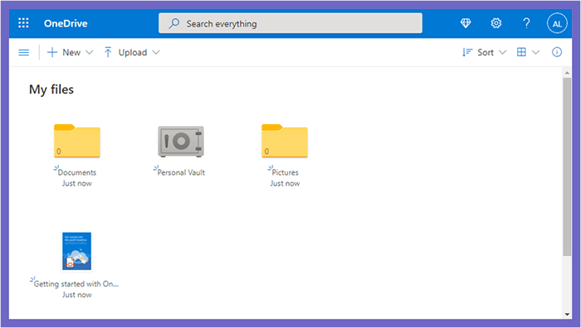Open the Pictures folder icon
Screen dimensions: 581x328
[x=285, y=141]
